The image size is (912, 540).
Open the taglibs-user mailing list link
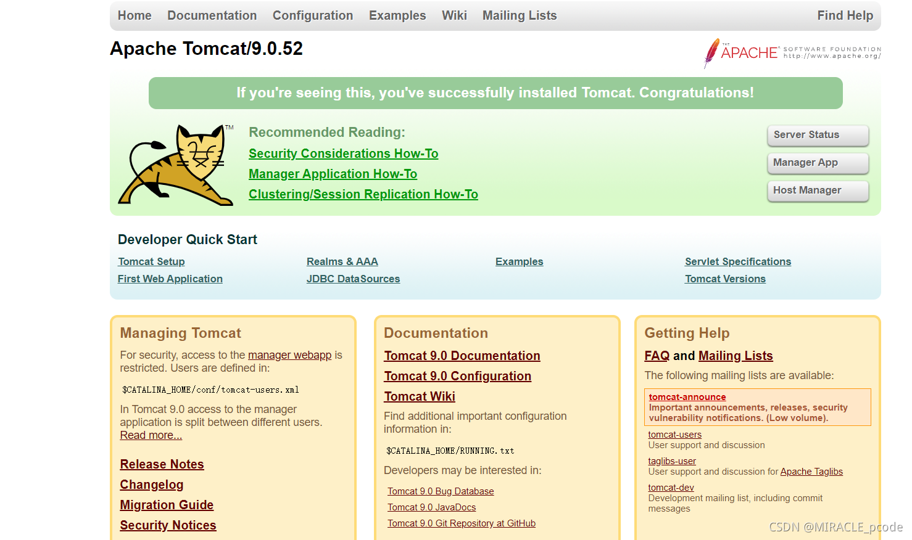(x=671, y=461)
